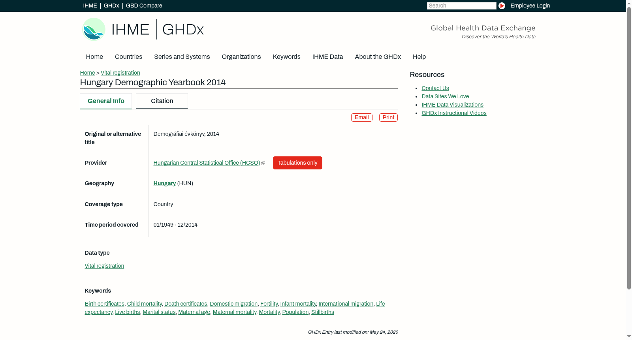The width and height of the screenshot is (632, 340).
Task: Open the Marital status keyword
Action: point(159,312)
